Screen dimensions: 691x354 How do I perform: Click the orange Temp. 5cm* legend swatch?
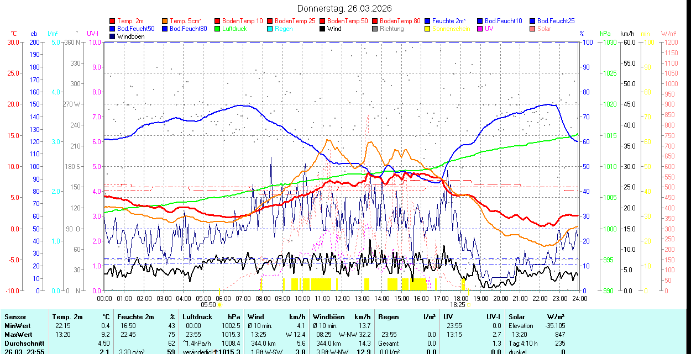tap(165, 21)
